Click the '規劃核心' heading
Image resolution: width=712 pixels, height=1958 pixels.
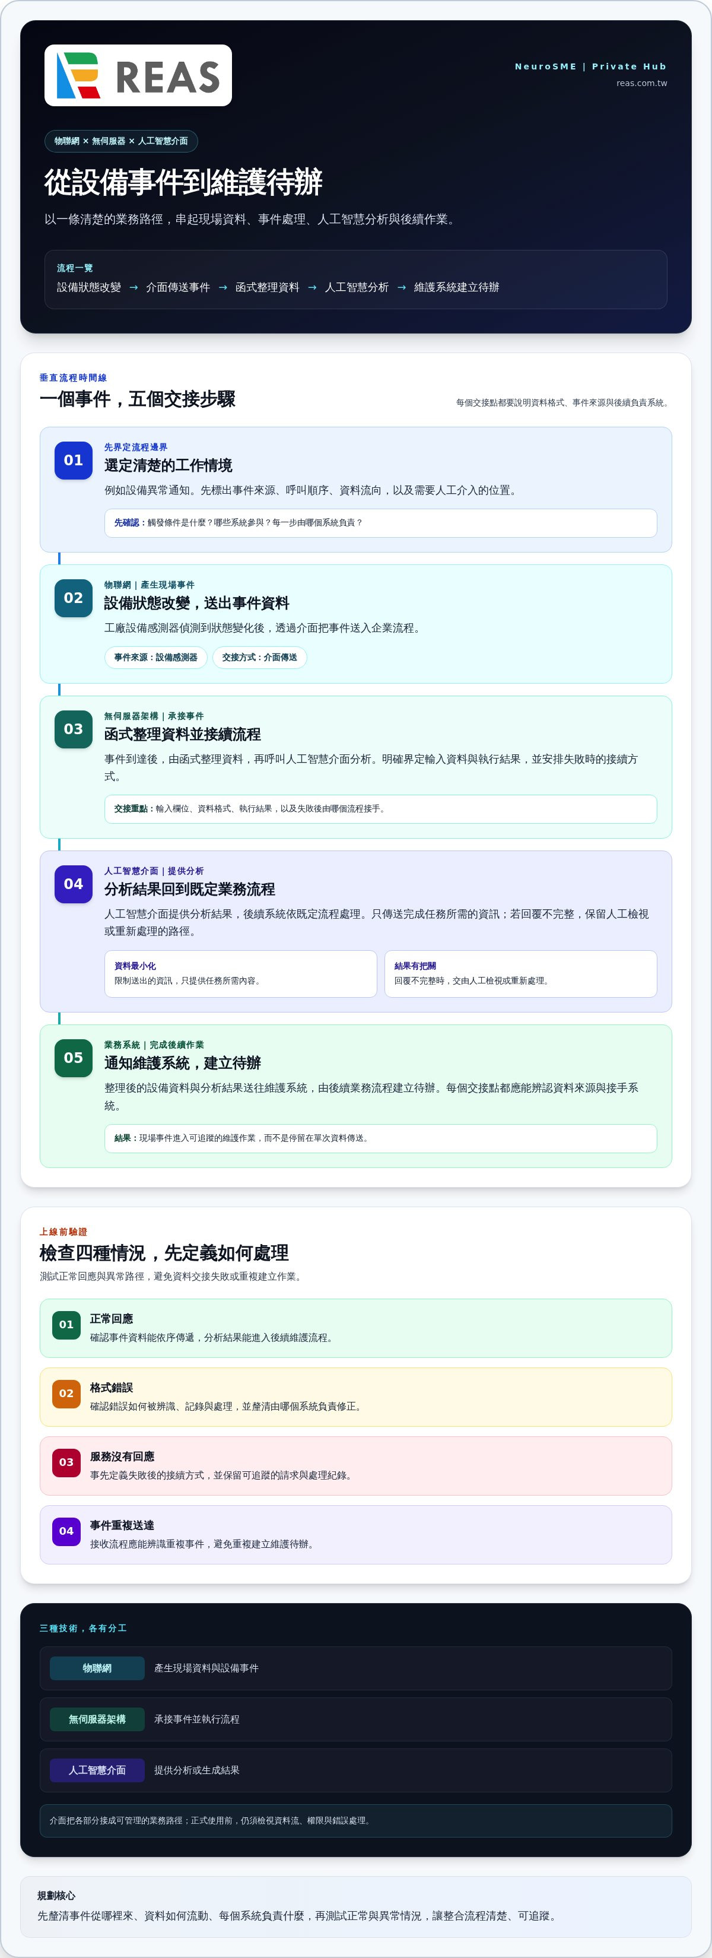pyautogui.click(x=56, y=1896)
